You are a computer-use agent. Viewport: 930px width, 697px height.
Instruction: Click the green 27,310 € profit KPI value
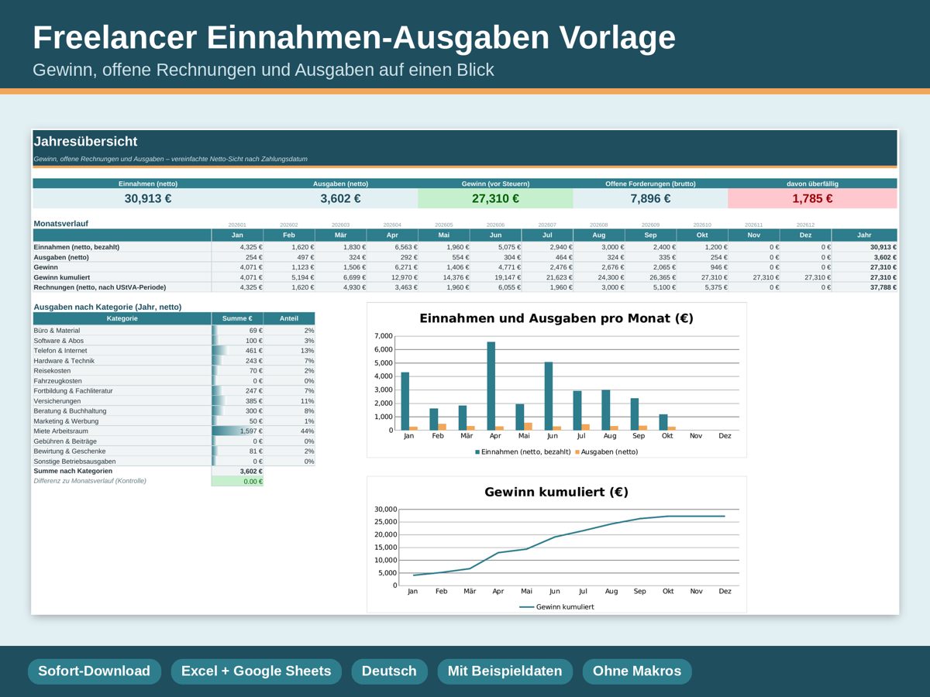(495, 198)
